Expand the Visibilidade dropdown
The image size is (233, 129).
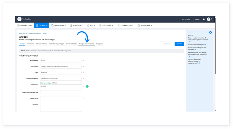click(x=61, y=60)
